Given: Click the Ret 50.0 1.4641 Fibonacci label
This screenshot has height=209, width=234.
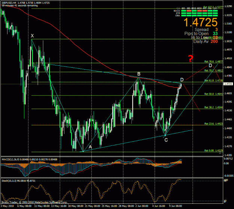Looking at the screenshot, I should point(213,94).
